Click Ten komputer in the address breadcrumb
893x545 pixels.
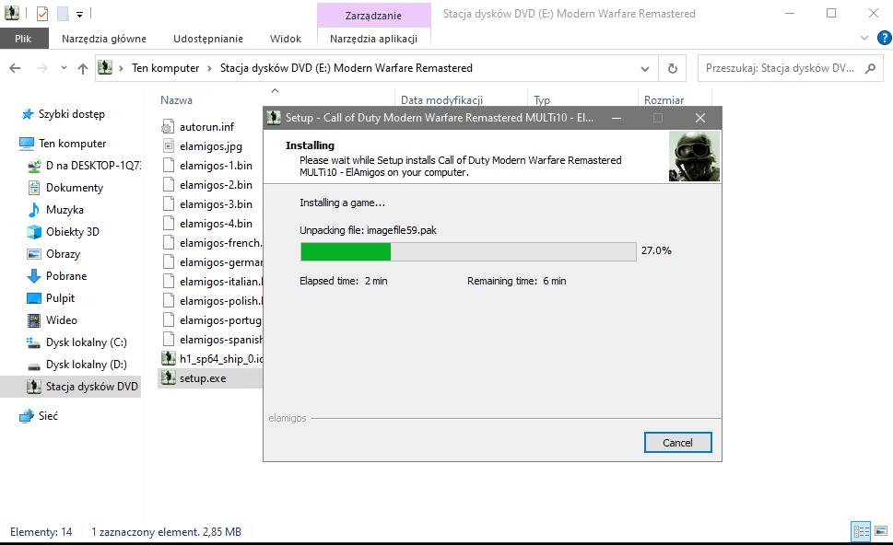point(165,68)
